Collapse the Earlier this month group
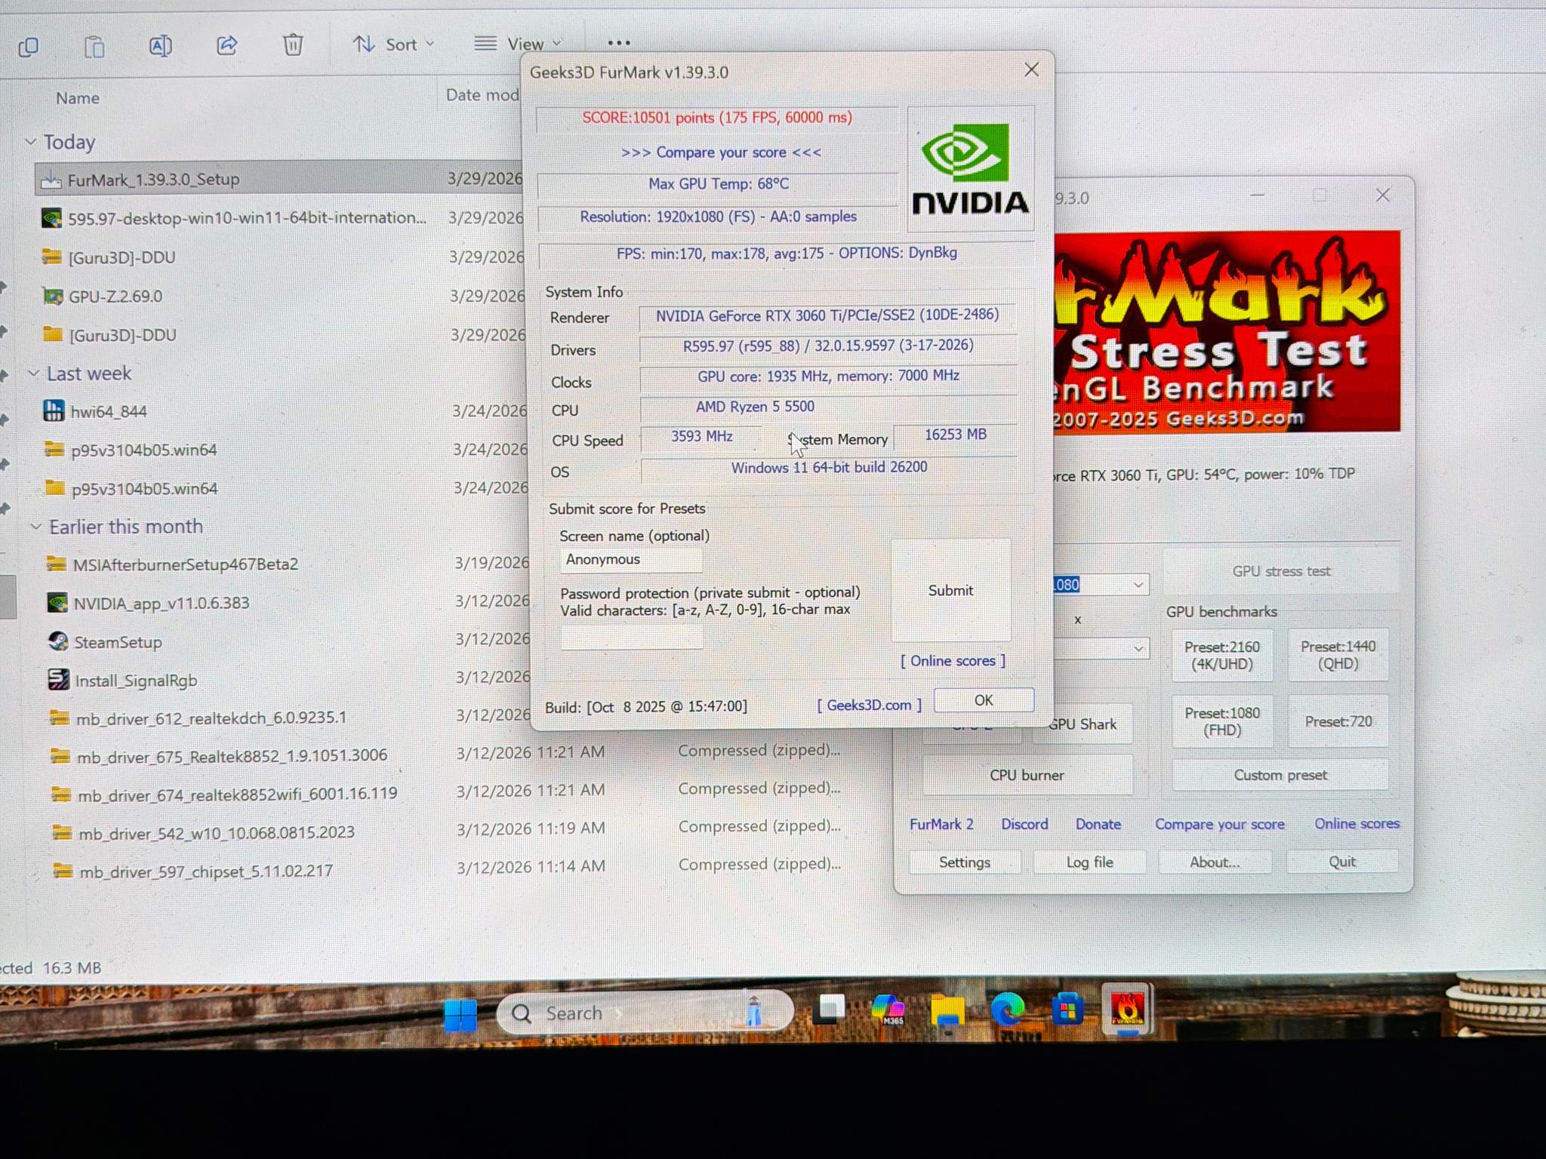This screenshot has height=1159, width=1546. pyautogui.click(x=35, y=527)
